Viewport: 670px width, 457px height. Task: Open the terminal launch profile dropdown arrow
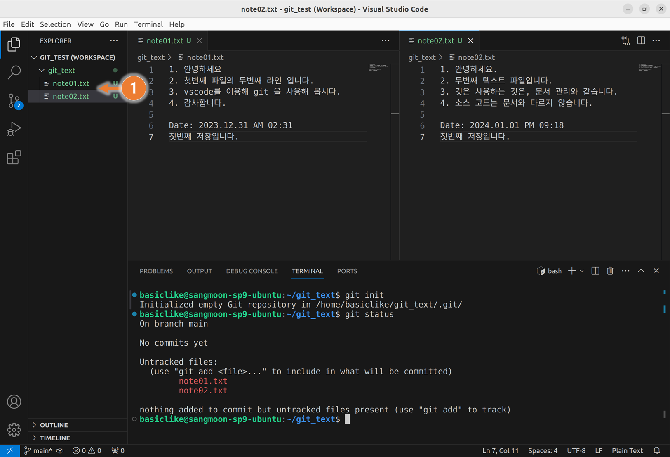tap(581, 271)
